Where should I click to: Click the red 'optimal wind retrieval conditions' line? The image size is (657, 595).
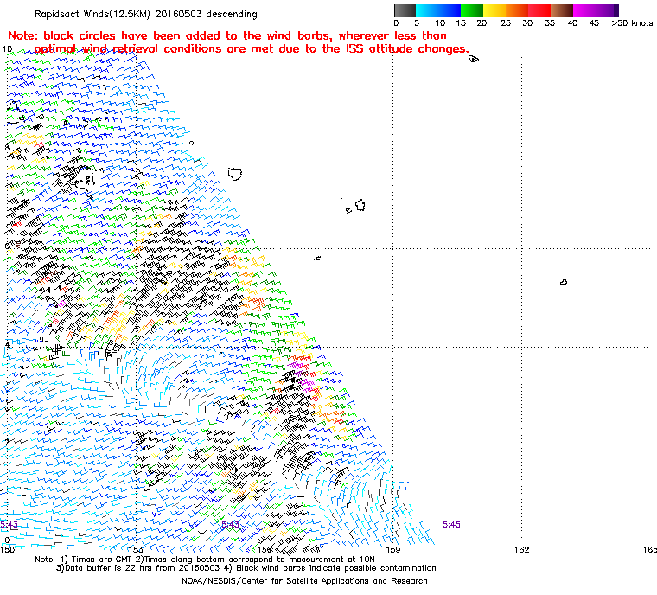coord(252,49)
